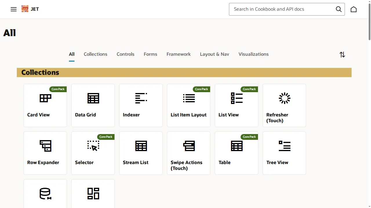Viewport: 371px width, 208px height.
Task: Click the large All page title
Action: coord(10,33)
